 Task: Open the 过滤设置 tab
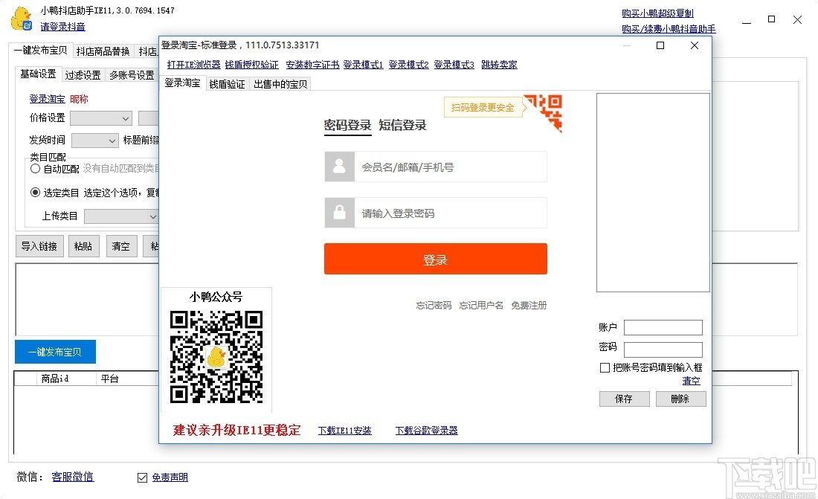(x=83, y=75)
